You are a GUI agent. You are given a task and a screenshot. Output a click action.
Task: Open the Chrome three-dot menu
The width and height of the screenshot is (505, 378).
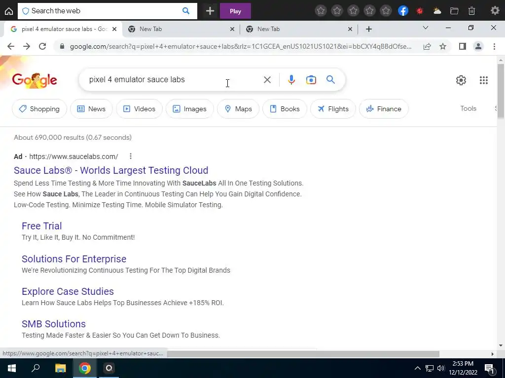[x=494, y=46]
